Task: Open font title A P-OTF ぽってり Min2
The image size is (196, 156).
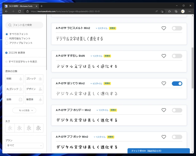Action: [x=70, y=83]
